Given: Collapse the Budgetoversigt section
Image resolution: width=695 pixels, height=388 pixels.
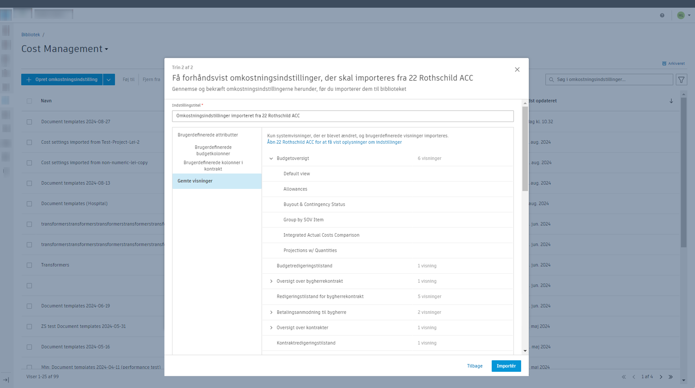Looking at the screenshot, I should point(271,158).
